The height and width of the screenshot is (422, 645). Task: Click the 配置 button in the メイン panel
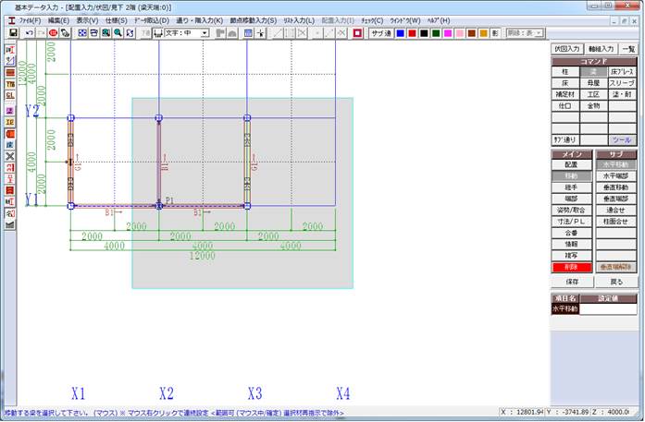[571, 164]
